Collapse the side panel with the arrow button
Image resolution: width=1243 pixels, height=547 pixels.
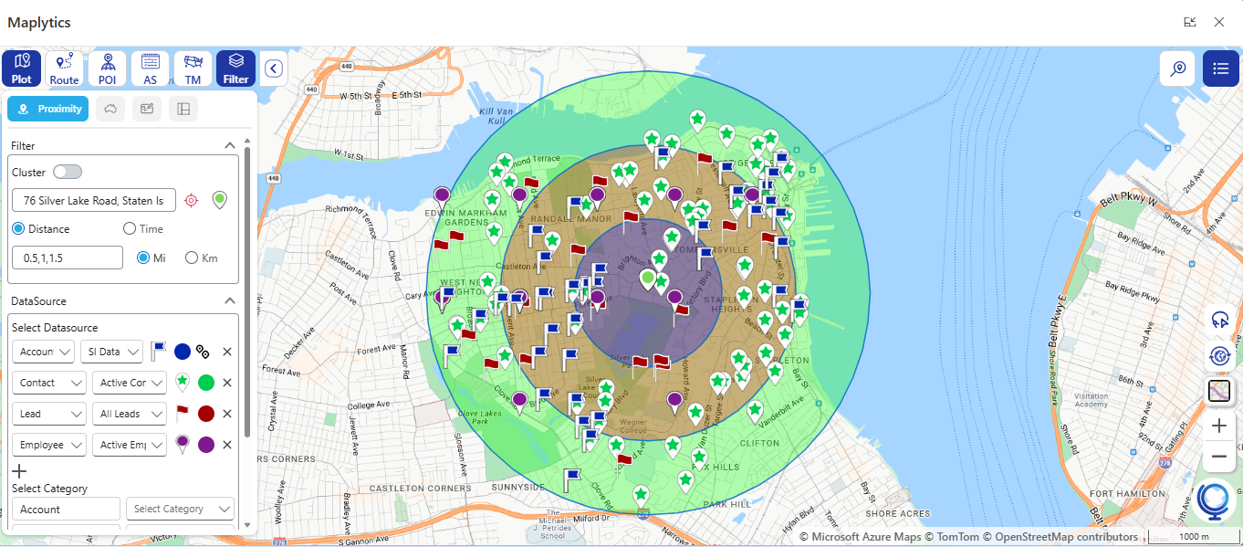tap(274, 68)
